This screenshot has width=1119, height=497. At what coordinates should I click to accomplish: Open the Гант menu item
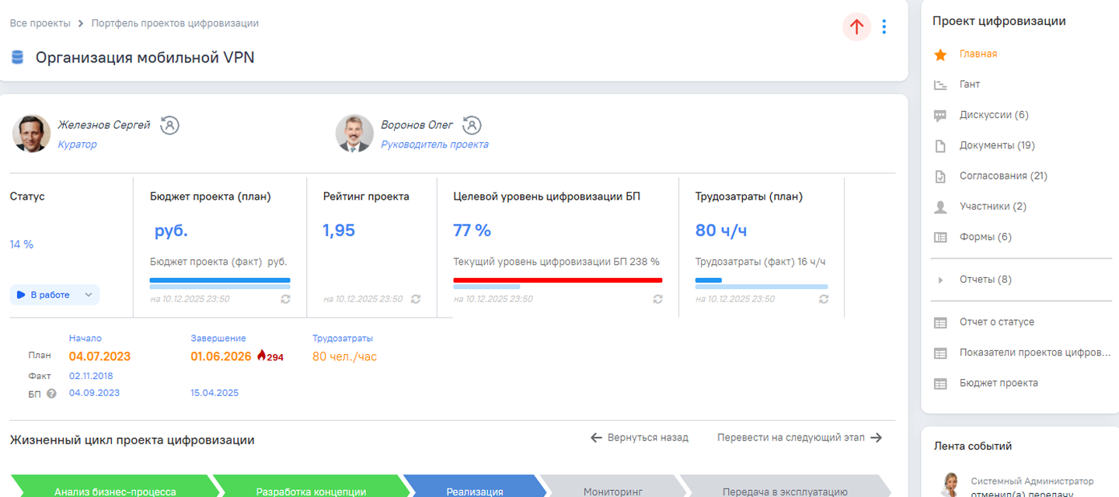click(x=969, y=85)
